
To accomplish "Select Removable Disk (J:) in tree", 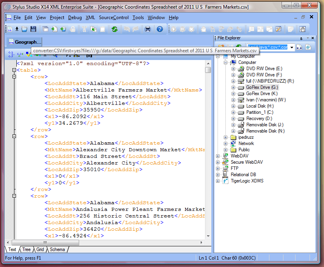I will (x=265, y=125).
